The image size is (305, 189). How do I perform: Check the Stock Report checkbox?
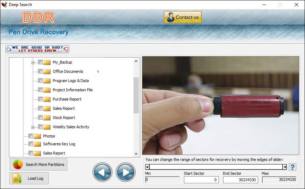(40, 117)
